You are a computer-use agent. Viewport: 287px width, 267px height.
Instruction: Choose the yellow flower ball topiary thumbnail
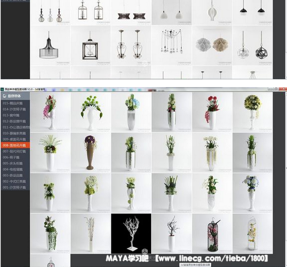pos(252,112)
